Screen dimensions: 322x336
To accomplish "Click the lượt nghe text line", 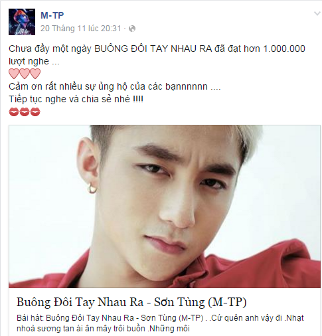I will pyautogui.click(x=34, y=61).
